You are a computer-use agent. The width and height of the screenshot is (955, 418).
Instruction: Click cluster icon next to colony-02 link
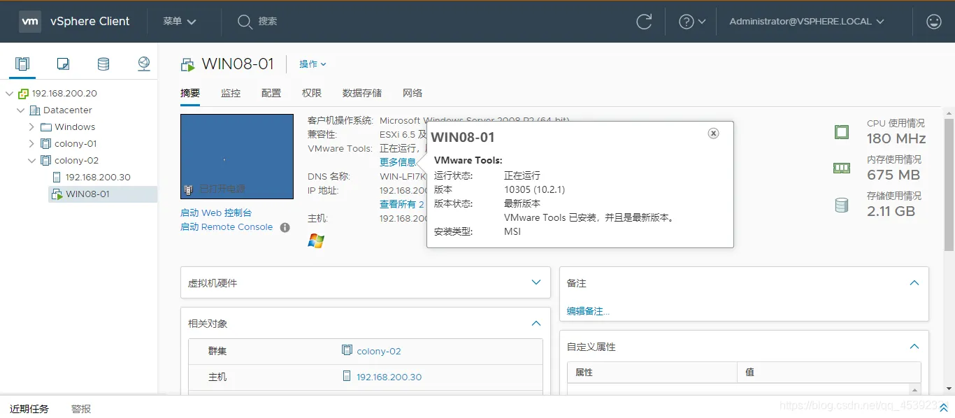click(x=347, y=350)
